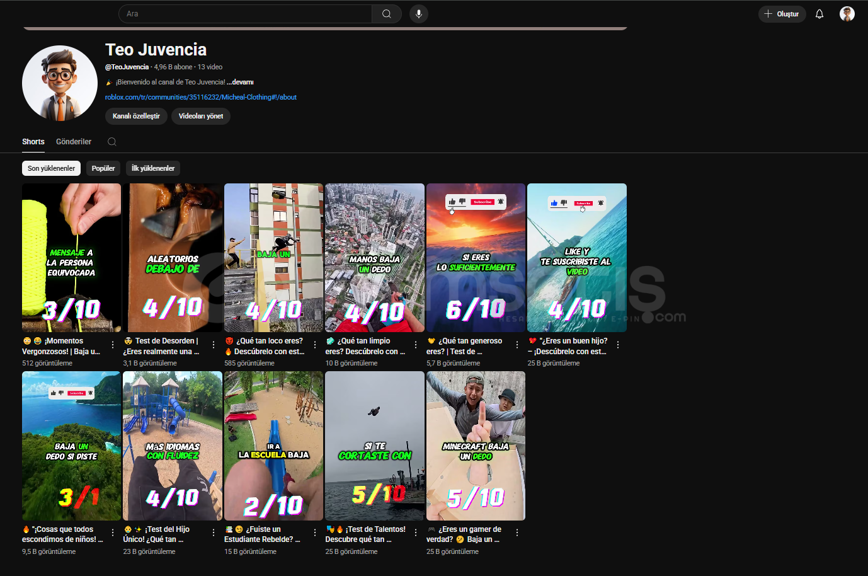Image resolution: width=868 pixels, height=576 pixels.
Task: Open options for Qué tan generoso eres short
Action: [x=517, y=345]
